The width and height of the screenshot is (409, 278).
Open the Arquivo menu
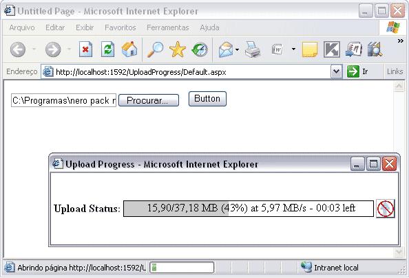pos(22,27)
